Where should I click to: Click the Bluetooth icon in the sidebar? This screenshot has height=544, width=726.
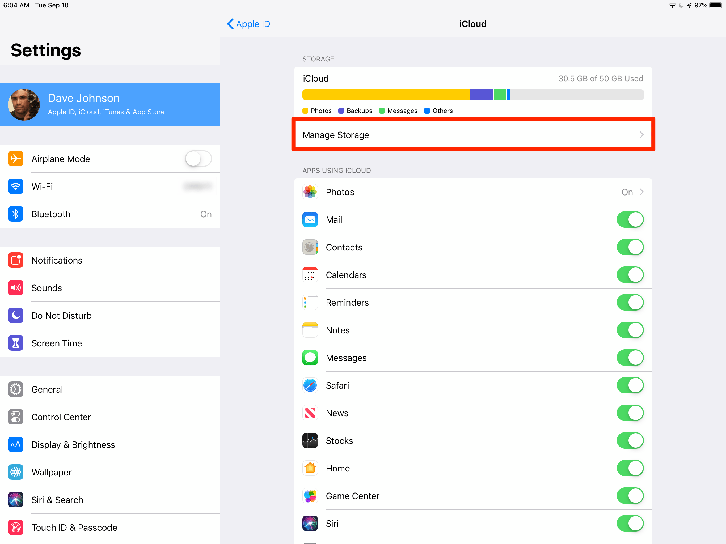[x=15, y=214]
